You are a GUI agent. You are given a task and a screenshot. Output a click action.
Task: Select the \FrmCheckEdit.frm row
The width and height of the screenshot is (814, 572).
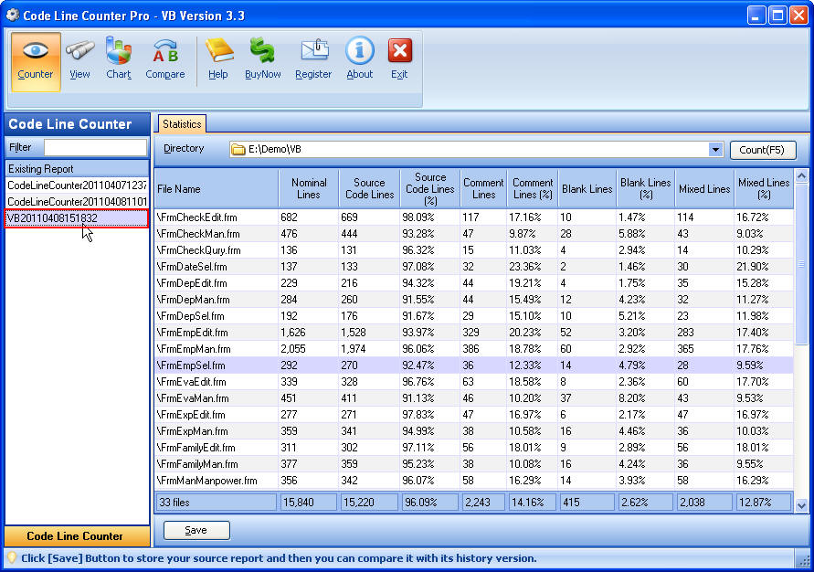click(x=474, y=217)
